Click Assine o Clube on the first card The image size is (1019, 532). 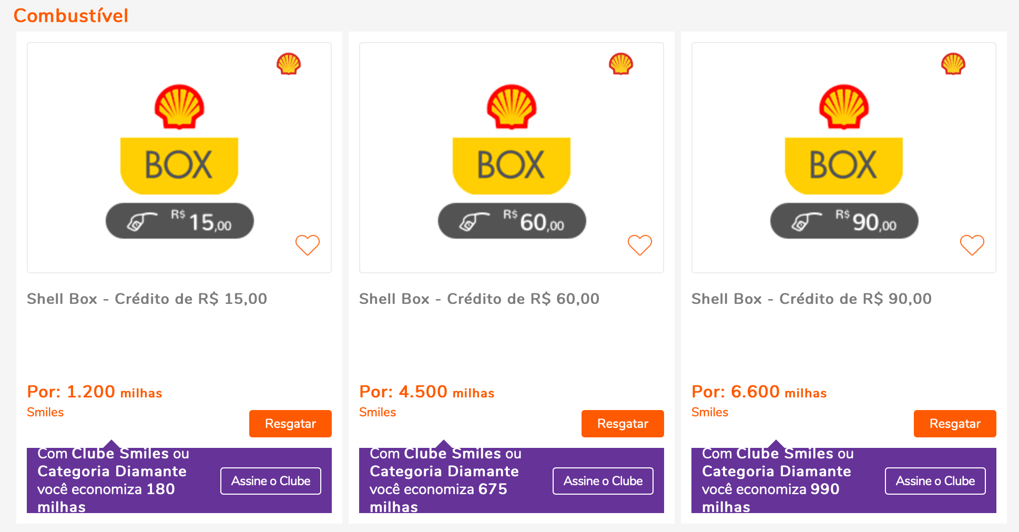pyautogui.click(x=270, y=480)
